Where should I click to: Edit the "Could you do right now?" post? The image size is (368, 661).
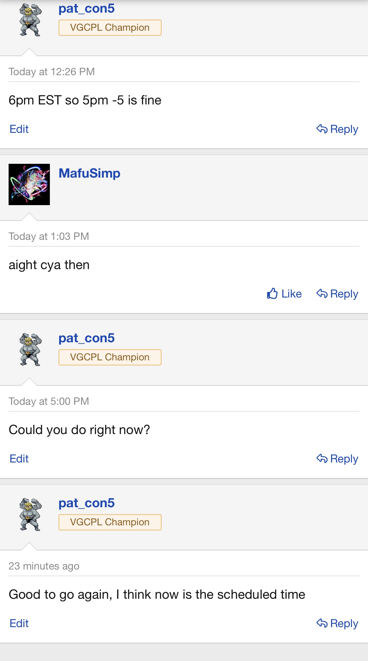coord(19,459)
